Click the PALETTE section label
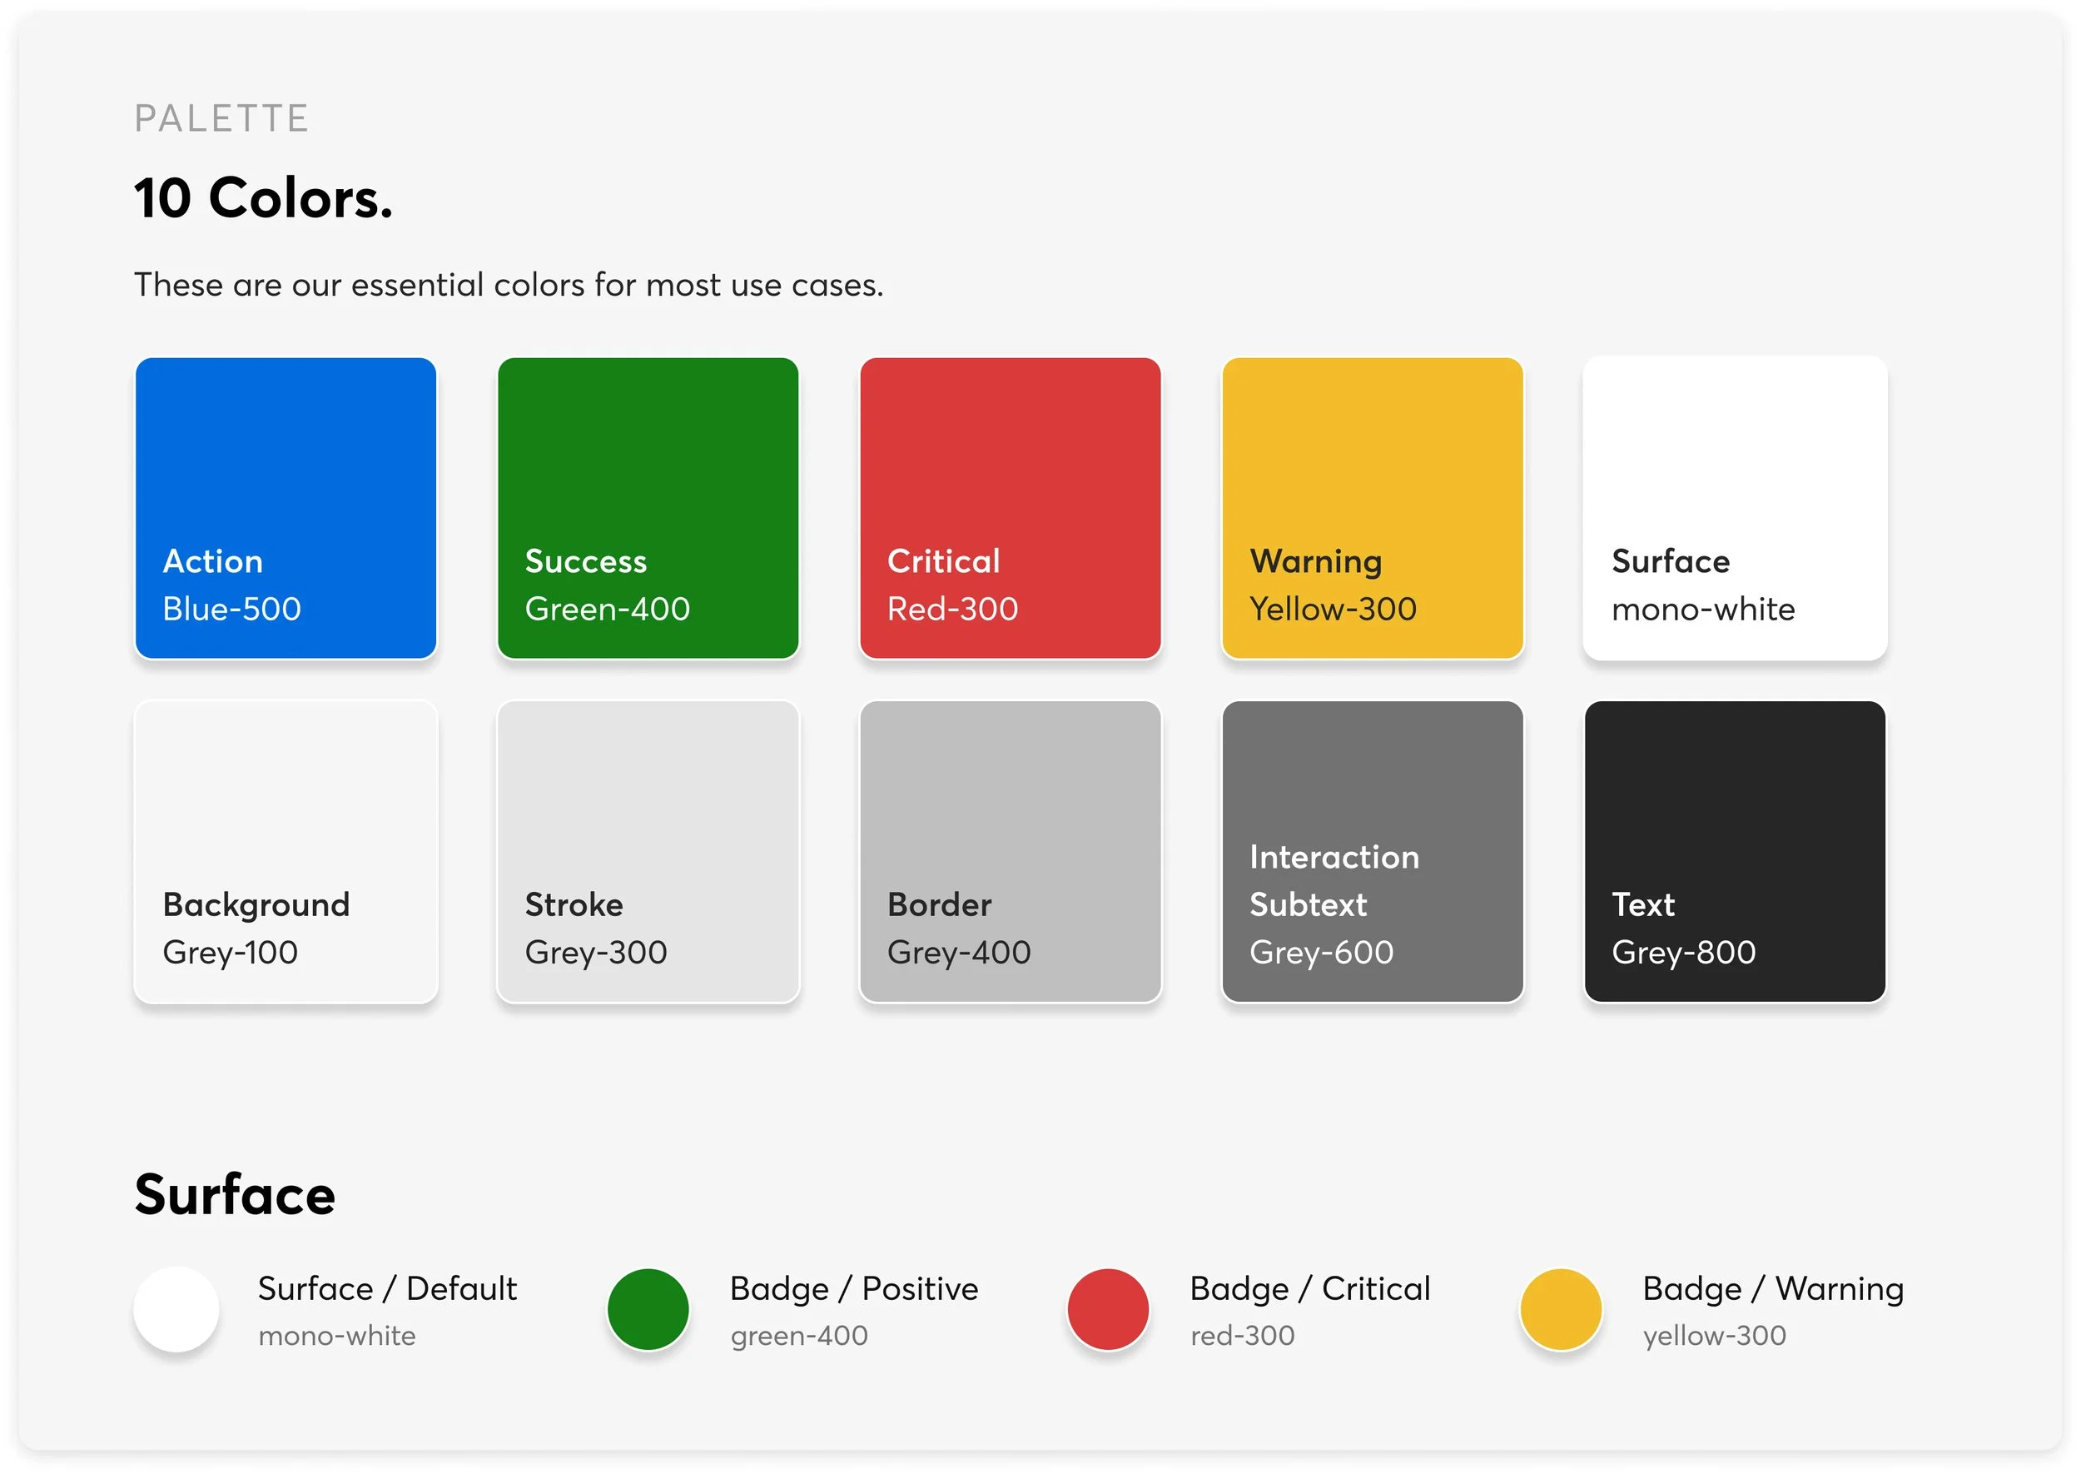 click(x=222, y=119)
